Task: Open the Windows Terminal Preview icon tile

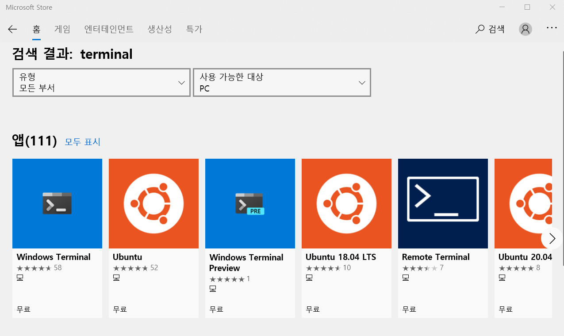Action: coord(250,203)
